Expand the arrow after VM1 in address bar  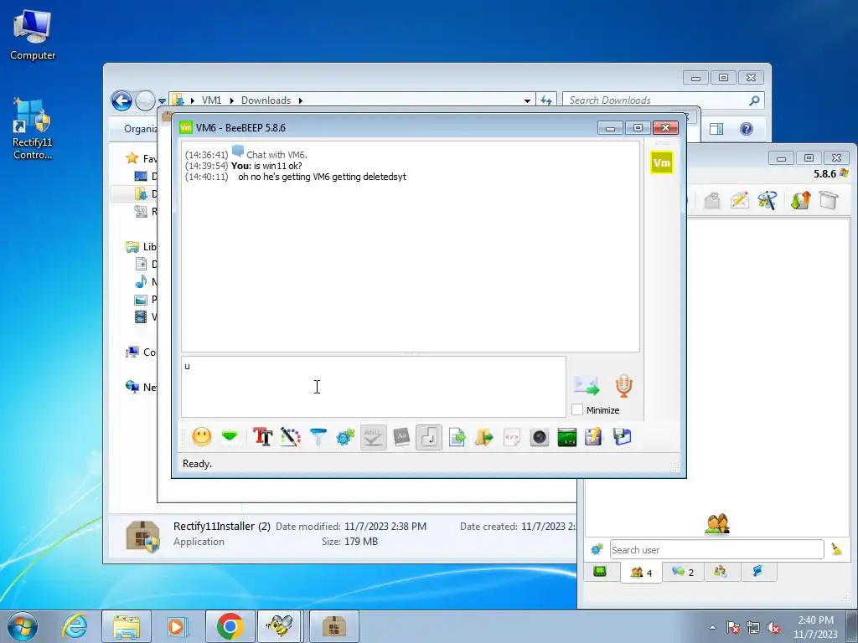231,100
